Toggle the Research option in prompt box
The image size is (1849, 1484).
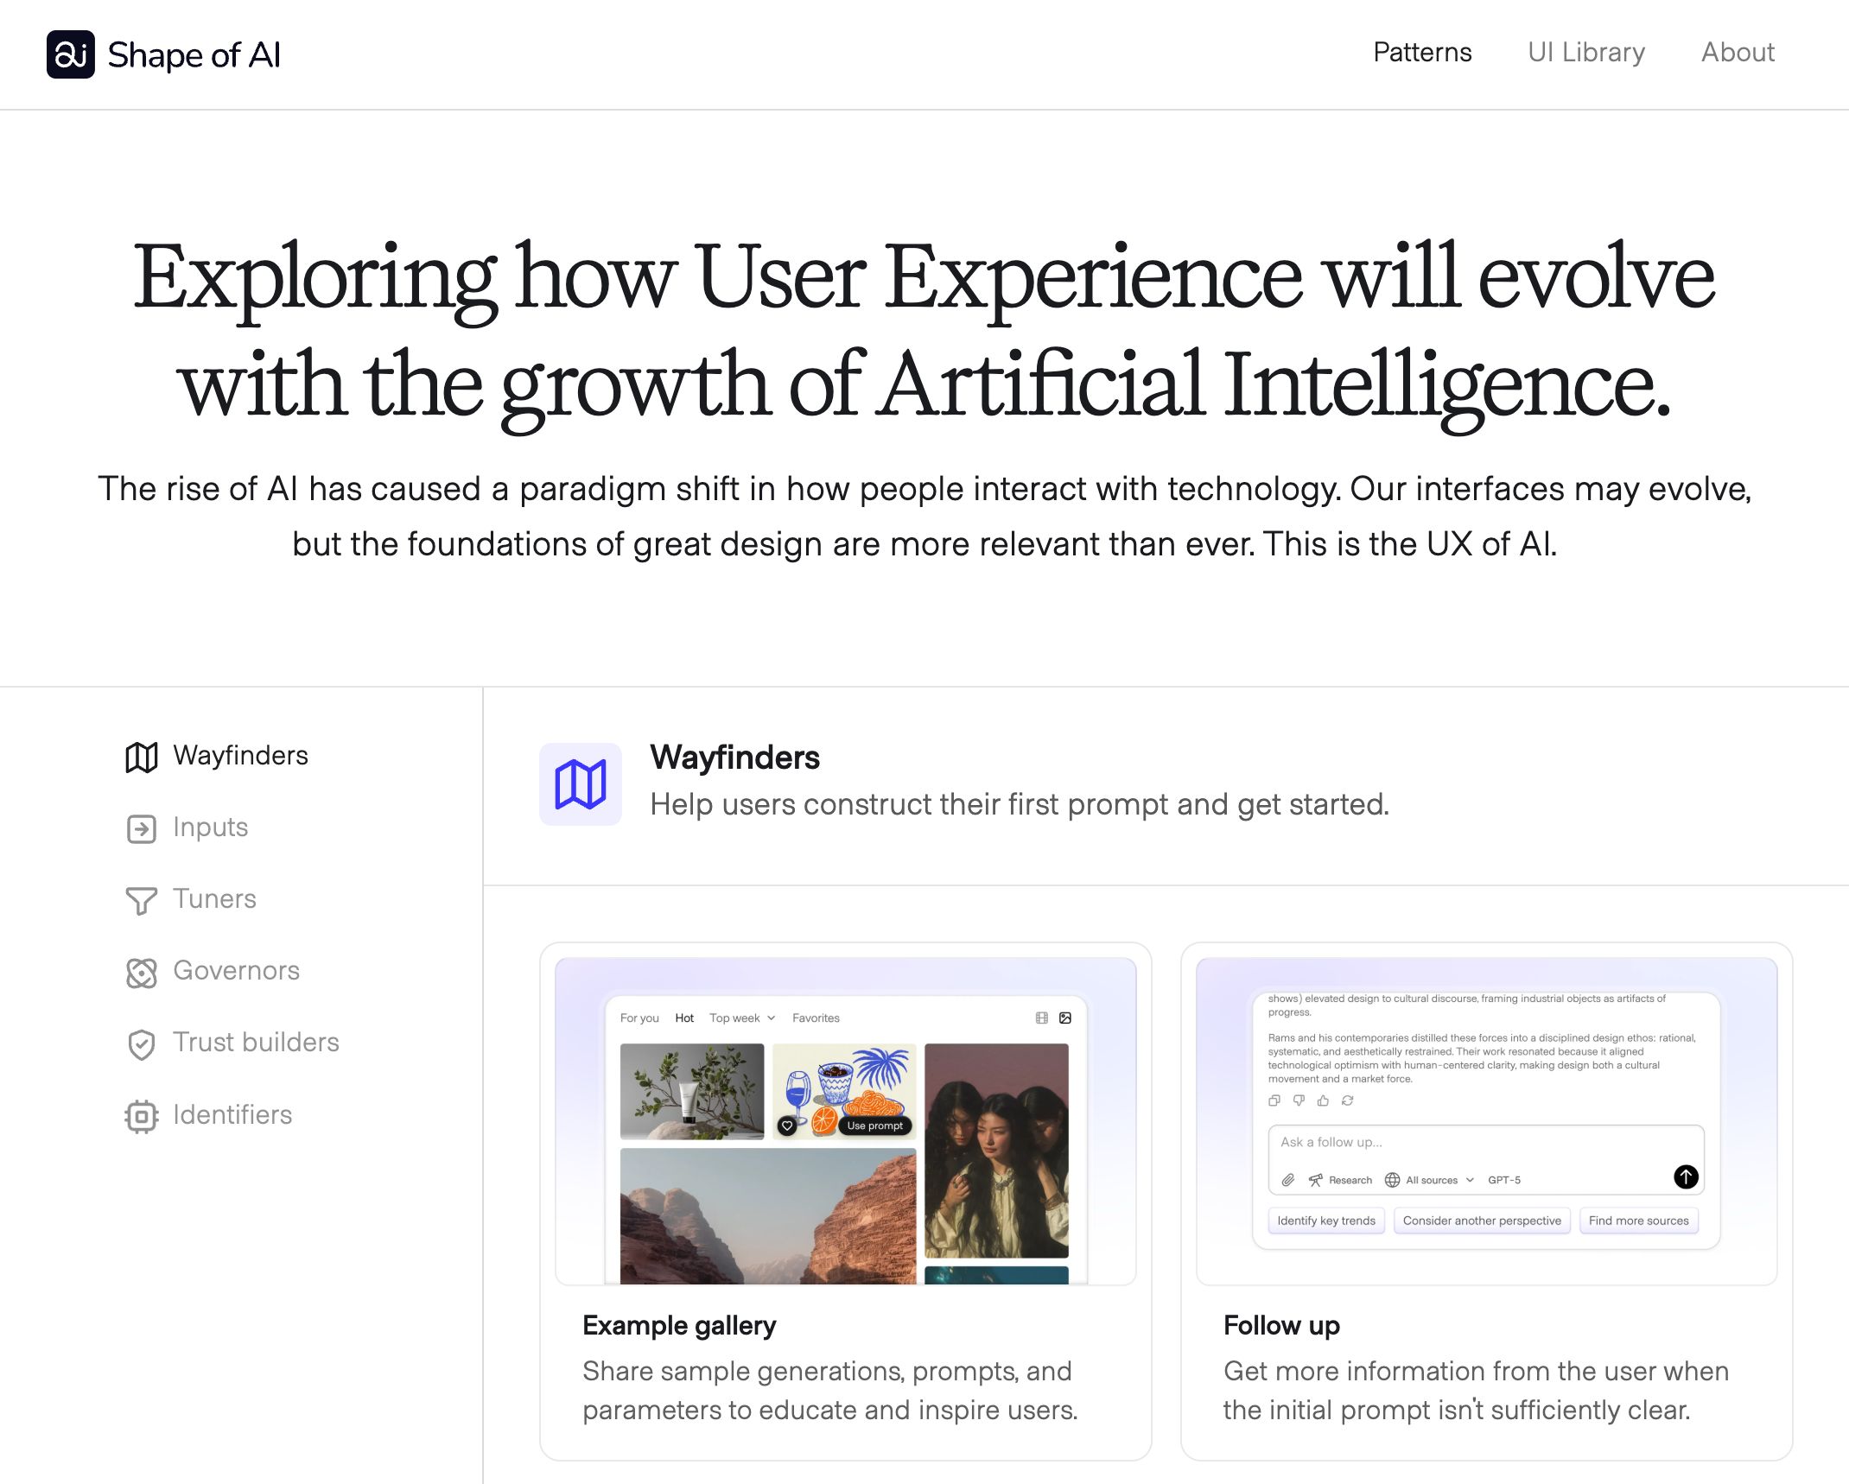tap(1340, 1180)
